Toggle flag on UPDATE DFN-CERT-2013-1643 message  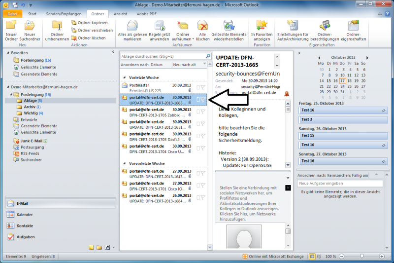pos(203,173)
